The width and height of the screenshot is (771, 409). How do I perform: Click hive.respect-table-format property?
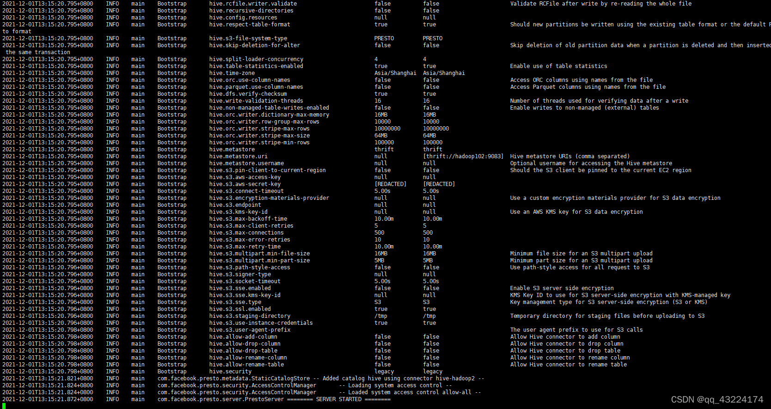coord(250,25)
